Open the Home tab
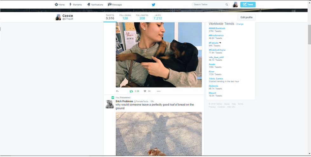Image resolution: width=311 pixels, height=157 pixels. (x=60, y=4)
